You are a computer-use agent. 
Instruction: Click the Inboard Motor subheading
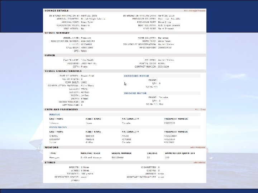coord(135,93)
